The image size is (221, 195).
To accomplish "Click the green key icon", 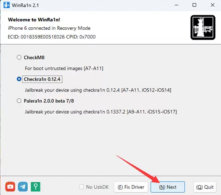I will [x=36, y=187].
